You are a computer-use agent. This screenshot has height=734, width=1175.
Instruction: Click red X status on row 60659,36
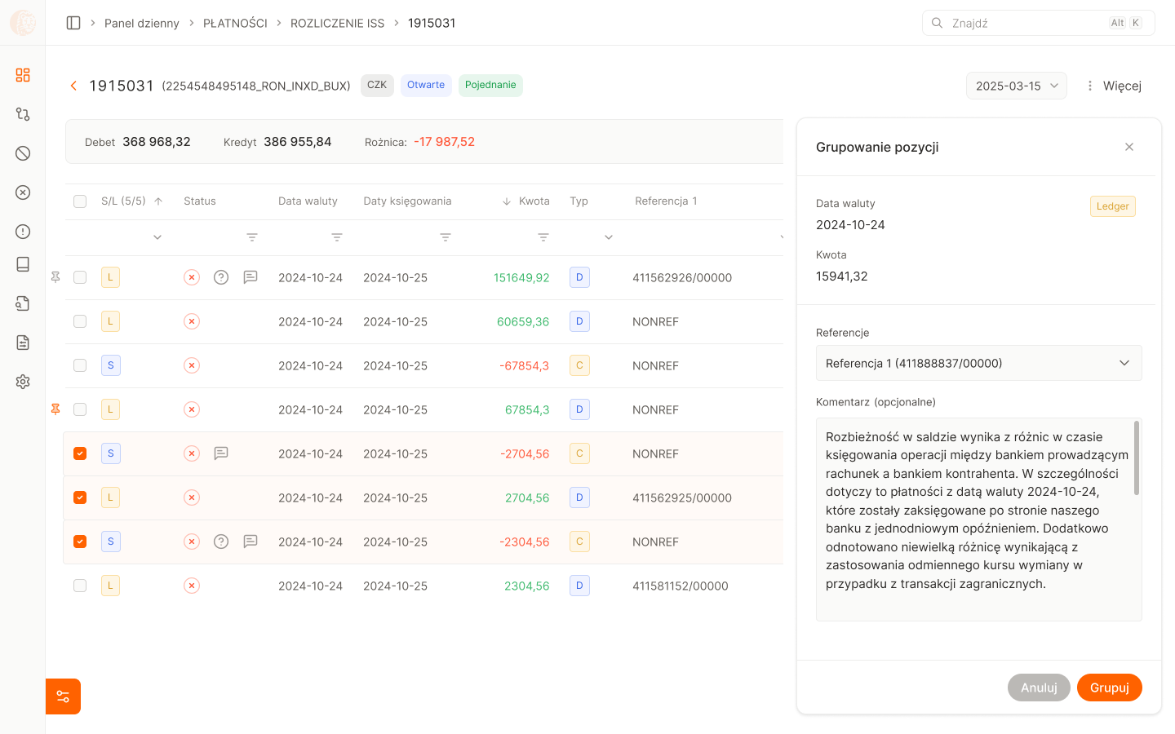click(192, 321)
